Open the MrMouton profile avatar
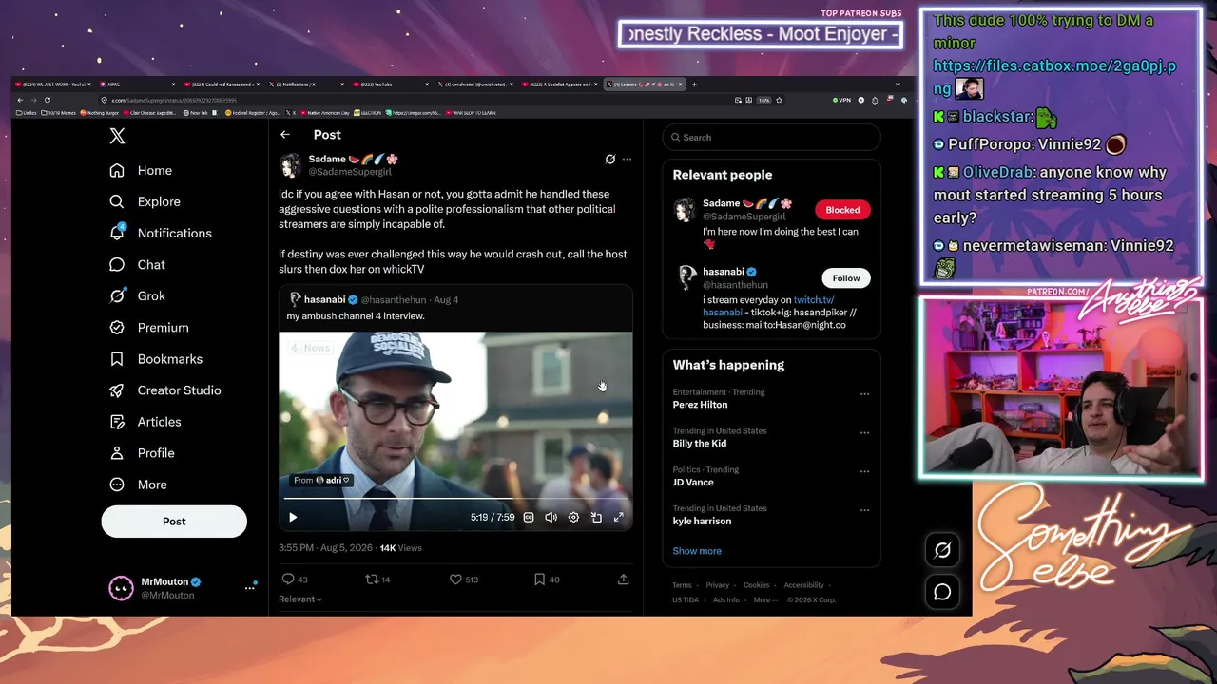This screenshot has height=684, width=1217. point(121,588)
